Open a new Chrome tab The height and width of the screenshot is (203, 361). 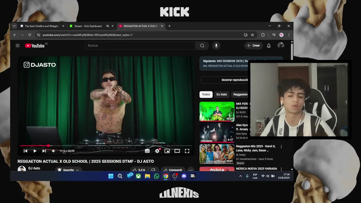click(169, 26)
